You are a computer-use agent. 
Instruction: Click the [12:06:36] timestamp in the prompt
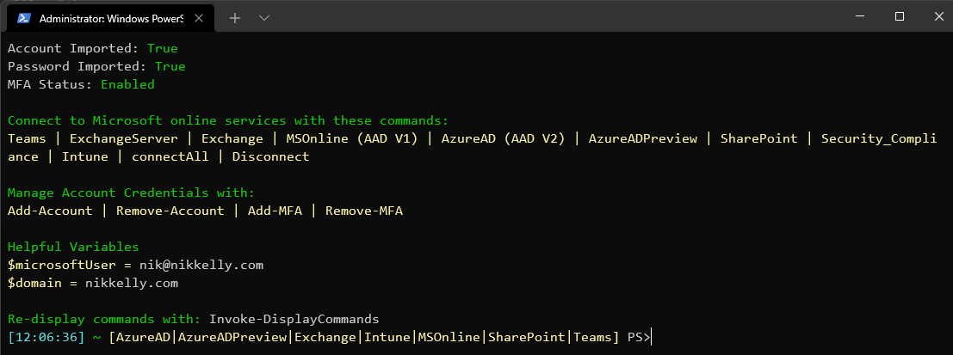46,338
